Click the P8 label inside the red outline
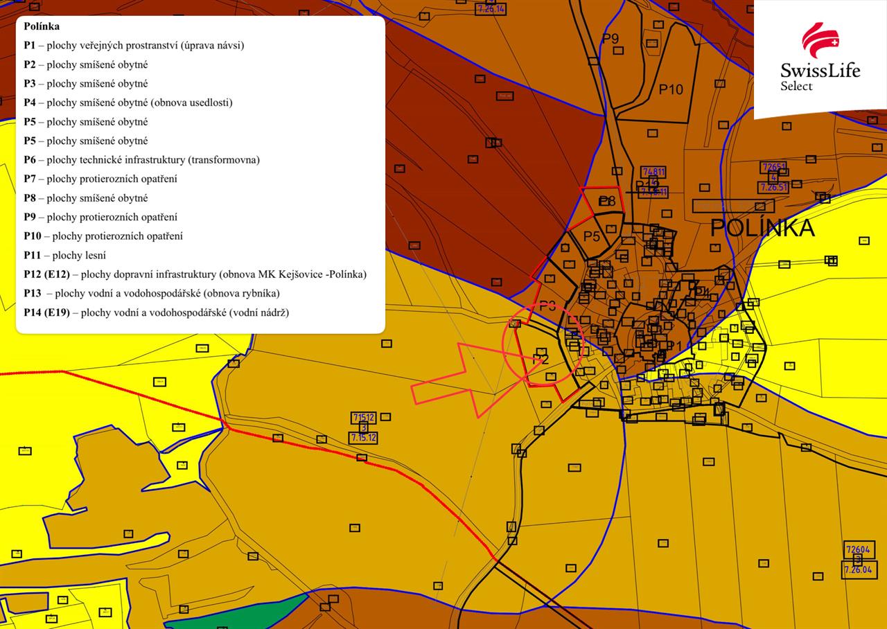 click(606, 202)
